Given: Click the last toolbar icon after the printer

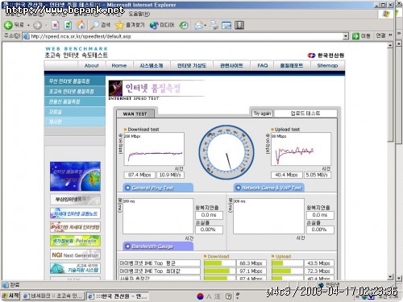Looking at the screenshot, I should click(239, 25).
